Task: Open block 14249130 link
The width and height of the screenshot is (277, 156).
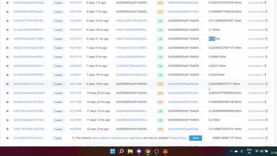Action: coord(75,3)
